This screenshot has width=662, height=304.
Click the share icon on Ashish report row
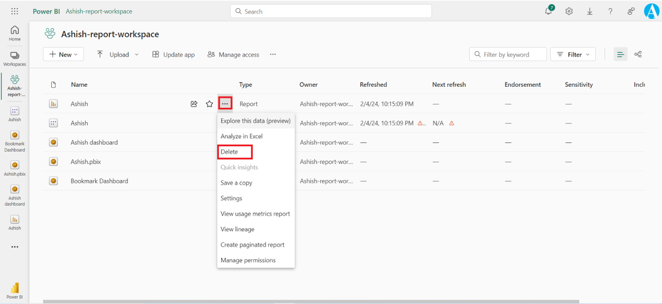click(x=194, y=104)
